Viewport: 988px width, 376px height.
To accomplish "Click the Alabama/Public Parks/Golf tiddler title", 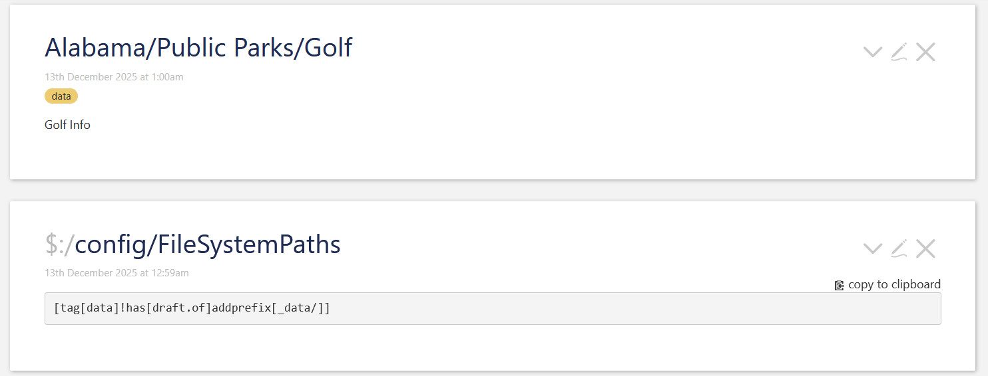I will [198, 48].
